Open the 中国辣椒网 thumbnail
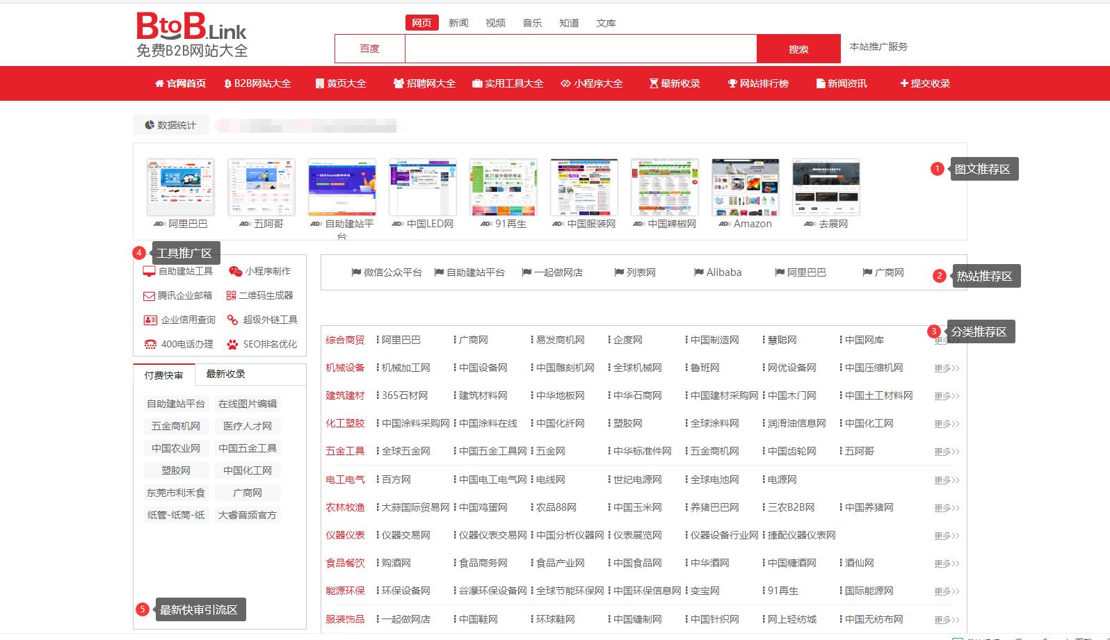Viewport: 1110px width, 640px height. (665, 188)
